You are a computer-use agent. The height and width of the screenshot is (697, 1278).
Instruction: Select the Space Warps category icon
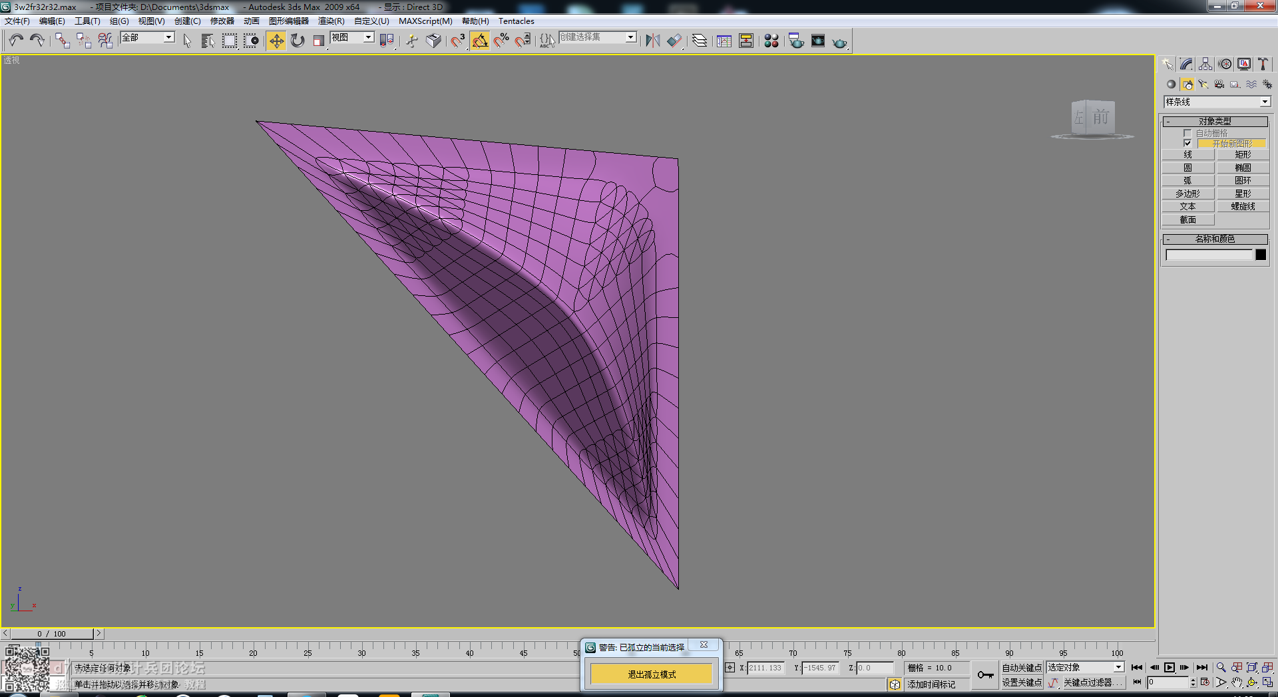1251,84
